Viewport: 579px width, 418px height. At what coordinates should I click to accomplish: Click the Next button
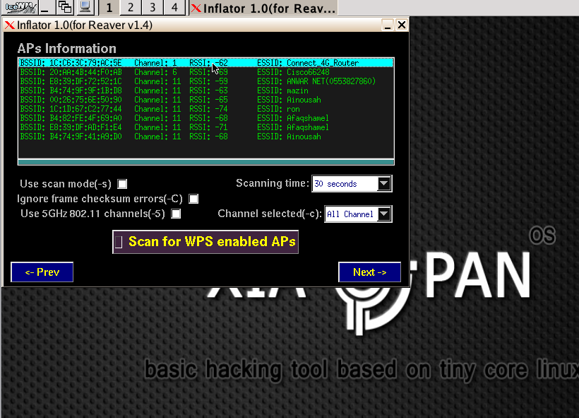pos(369,272)
